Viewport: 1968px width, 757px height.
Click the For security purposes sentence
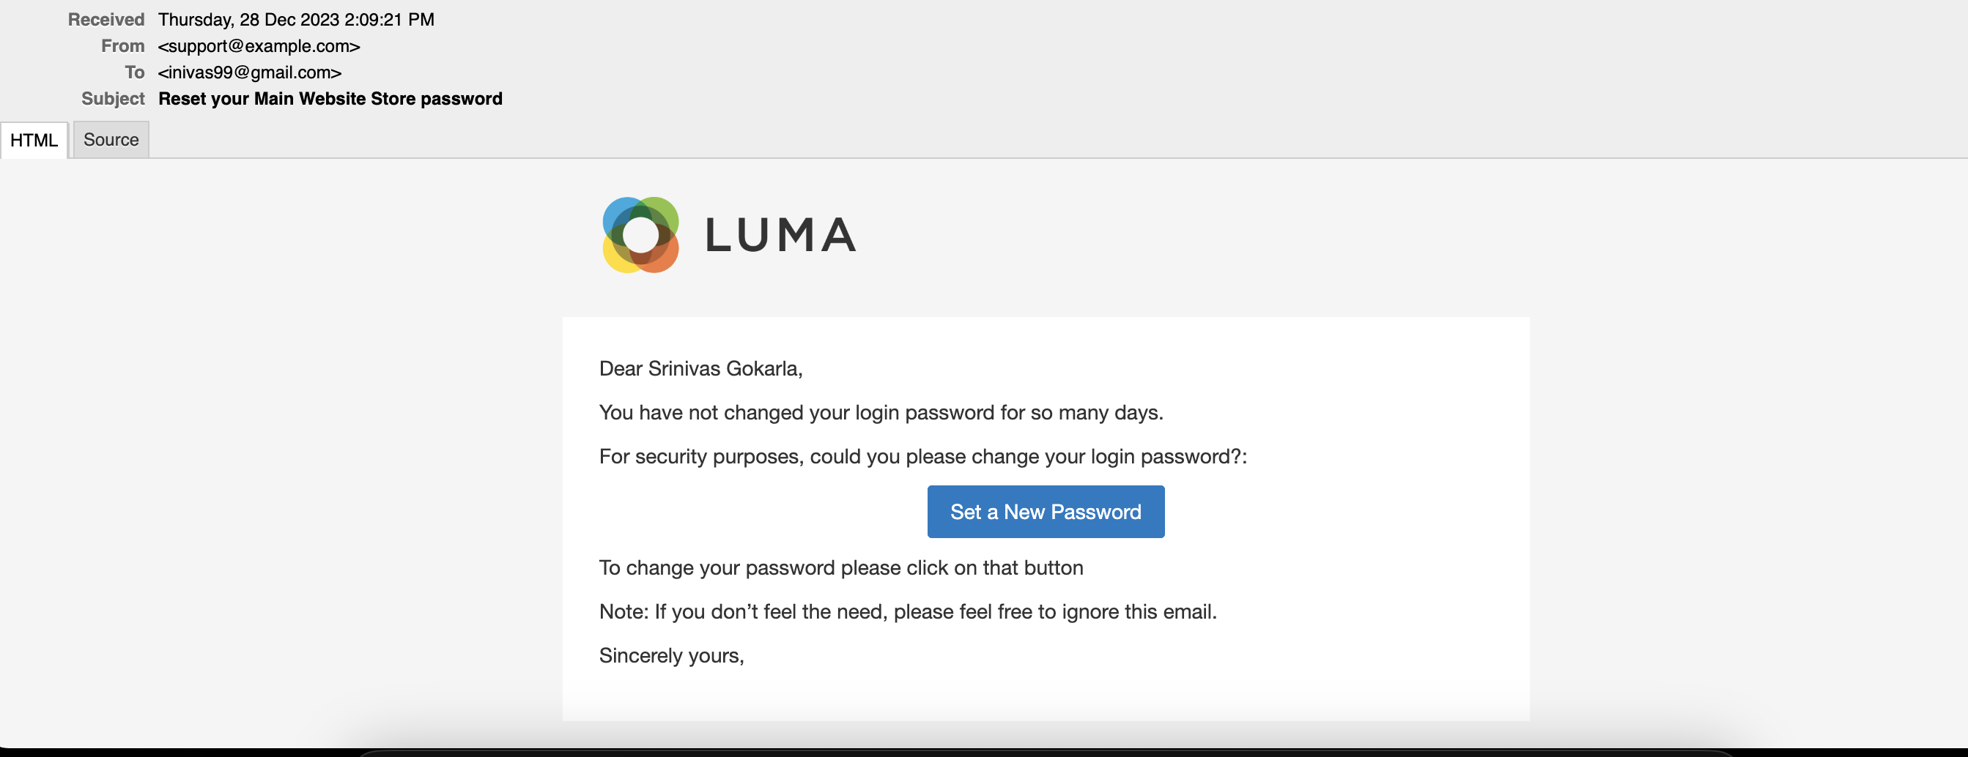click(922, 456)
